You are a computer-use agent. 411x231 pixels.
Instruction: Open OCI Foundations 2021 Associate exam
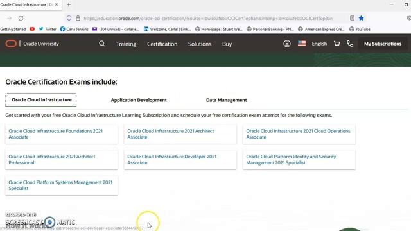(x=62, y=134)
